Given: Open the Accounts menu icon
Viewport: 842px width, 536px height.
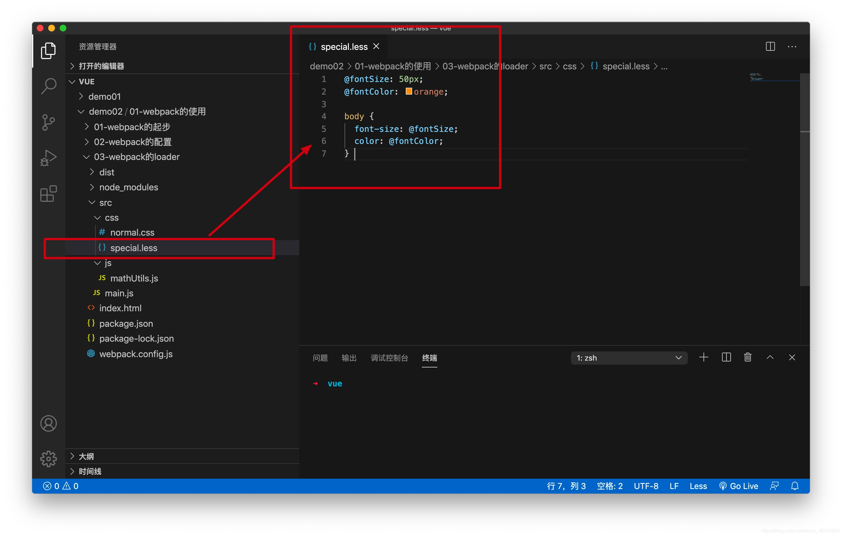Looking at the screenshot, I should [x=48, y=423].
